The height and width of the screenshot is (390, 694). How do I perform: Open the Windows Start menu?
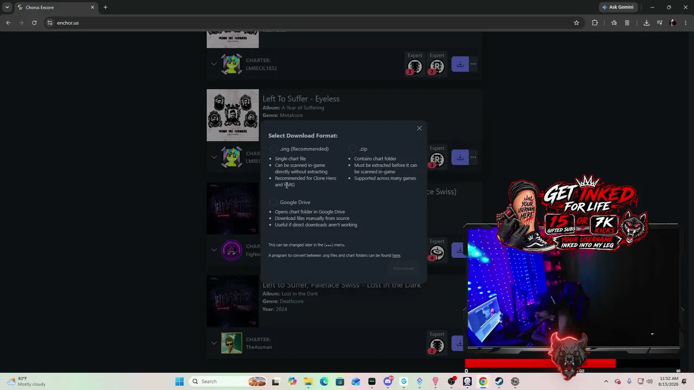click(x=179, y=381)
